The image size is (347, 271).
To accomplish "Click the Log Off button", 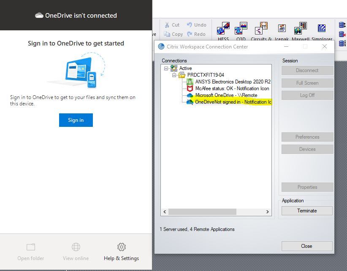I will tap(307, 95).
